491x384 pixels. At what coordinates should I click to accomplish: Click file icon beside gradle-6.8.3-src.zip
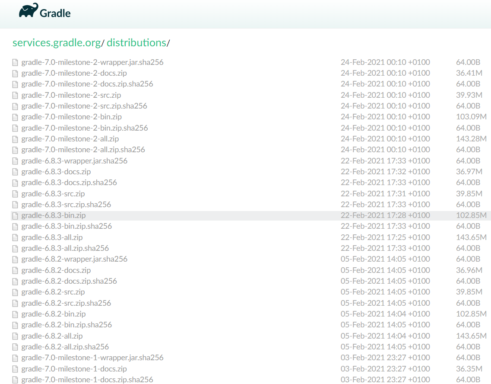(x=15, y=194)
